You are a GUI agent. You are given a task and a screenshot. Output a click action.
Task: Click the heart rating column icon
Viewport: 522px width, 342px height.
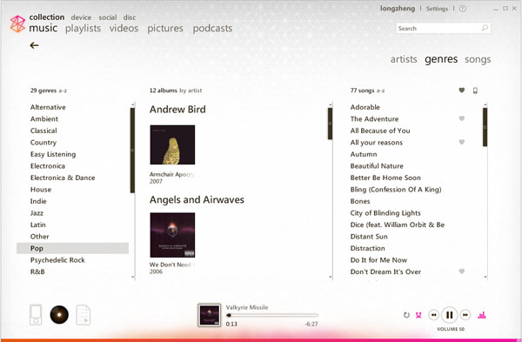tap(461, 90)
